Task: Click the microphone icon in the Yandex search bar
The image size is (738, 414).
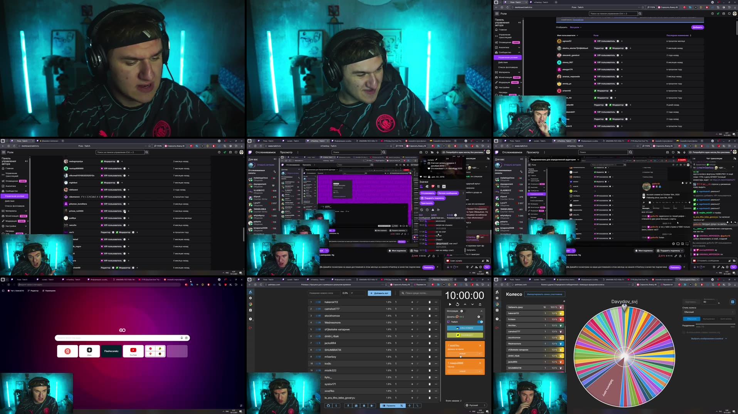Action: pyautogui.click(x=181, y=338)
